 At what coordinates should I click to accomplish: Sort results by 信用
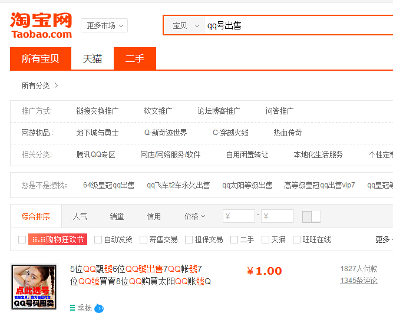(154, 216)
